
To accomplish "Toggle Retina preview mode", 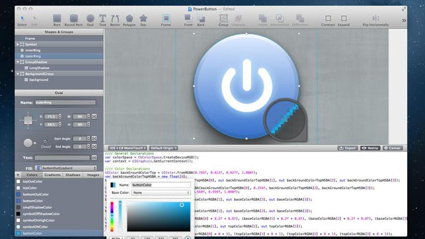I will (370, 148).
